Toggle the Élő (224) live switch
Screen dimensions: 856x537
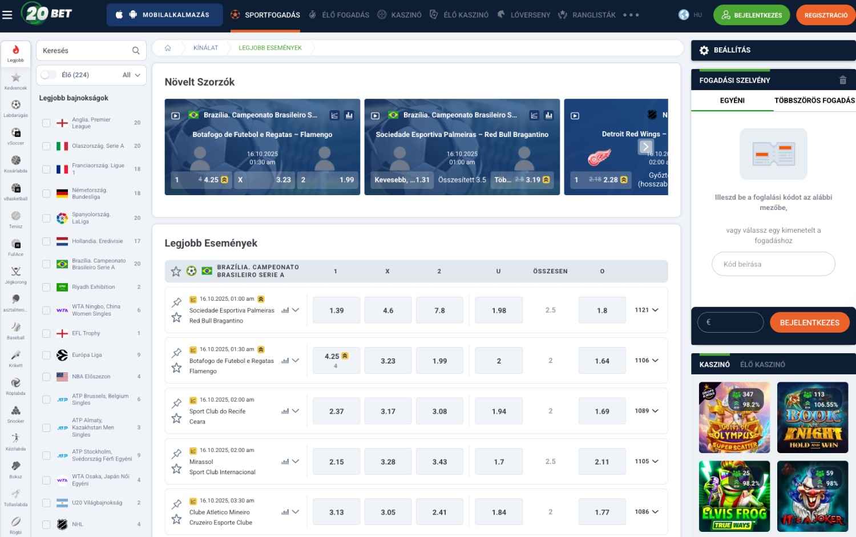(49, 75)
